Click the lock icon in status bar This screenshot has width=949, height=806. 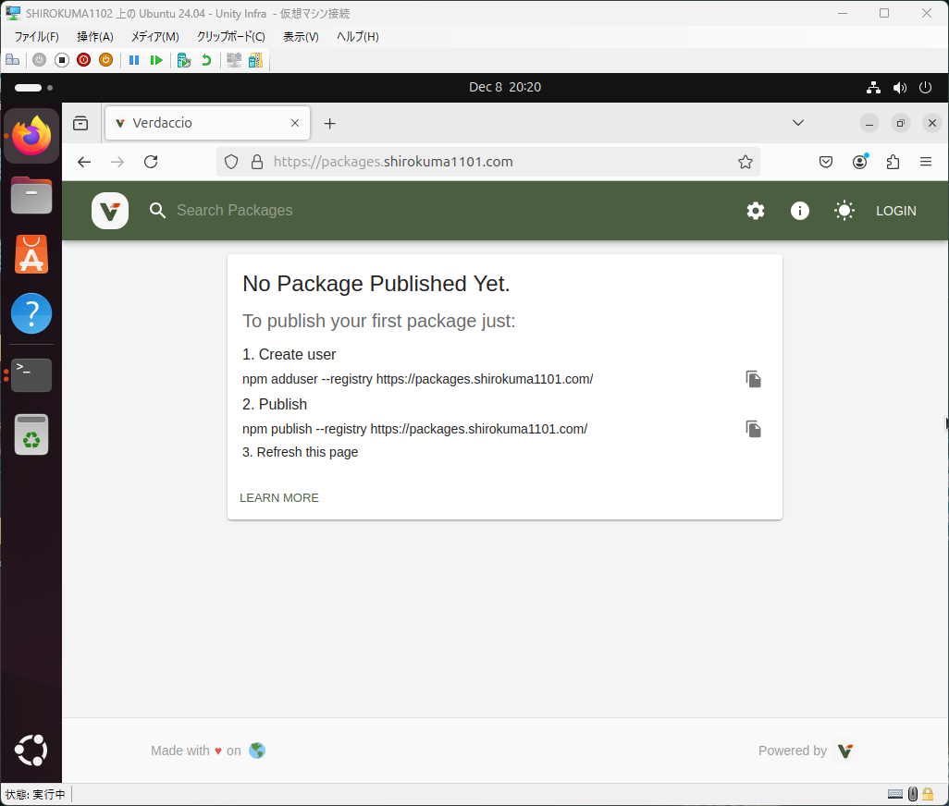[x=927, y=794]
